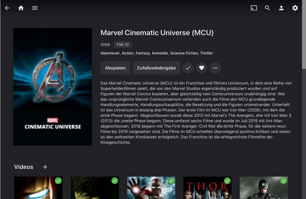306x199 pixels.
Task: Start playback with the Abspielen button
Action: pos(115,68)
